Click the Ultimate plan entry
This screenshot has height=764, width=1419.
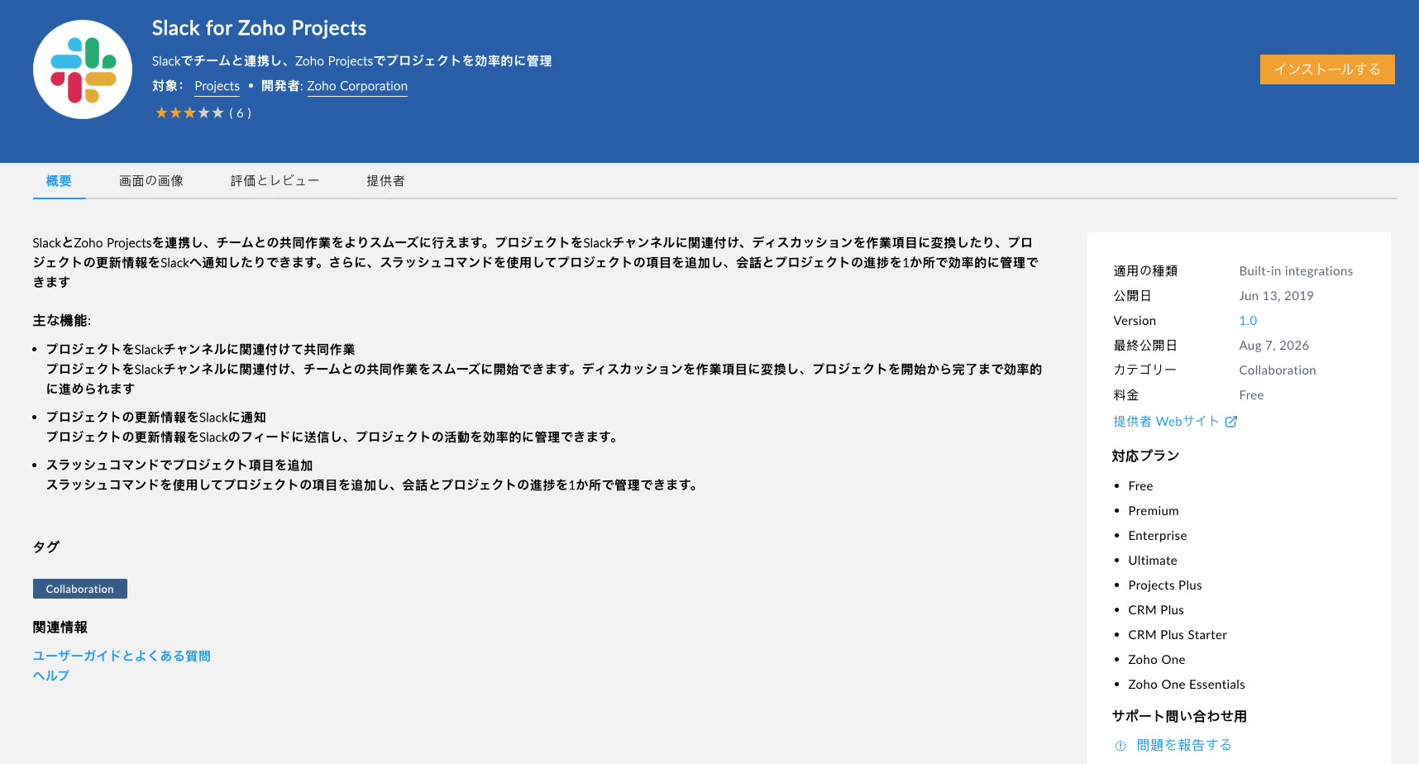coord(1153,561)
